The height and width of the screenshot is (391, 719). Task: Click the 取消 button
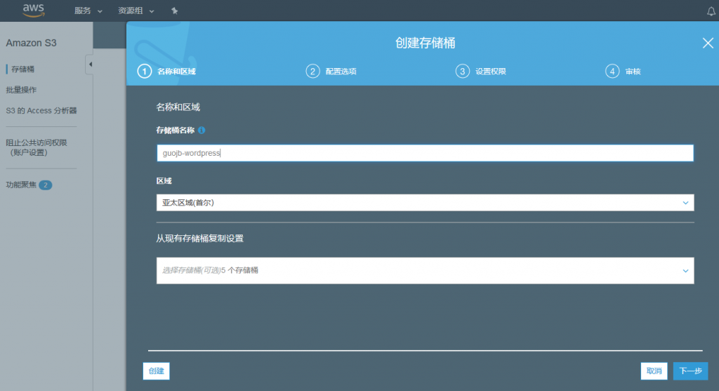pyautogui.click(x=654, y=371)
